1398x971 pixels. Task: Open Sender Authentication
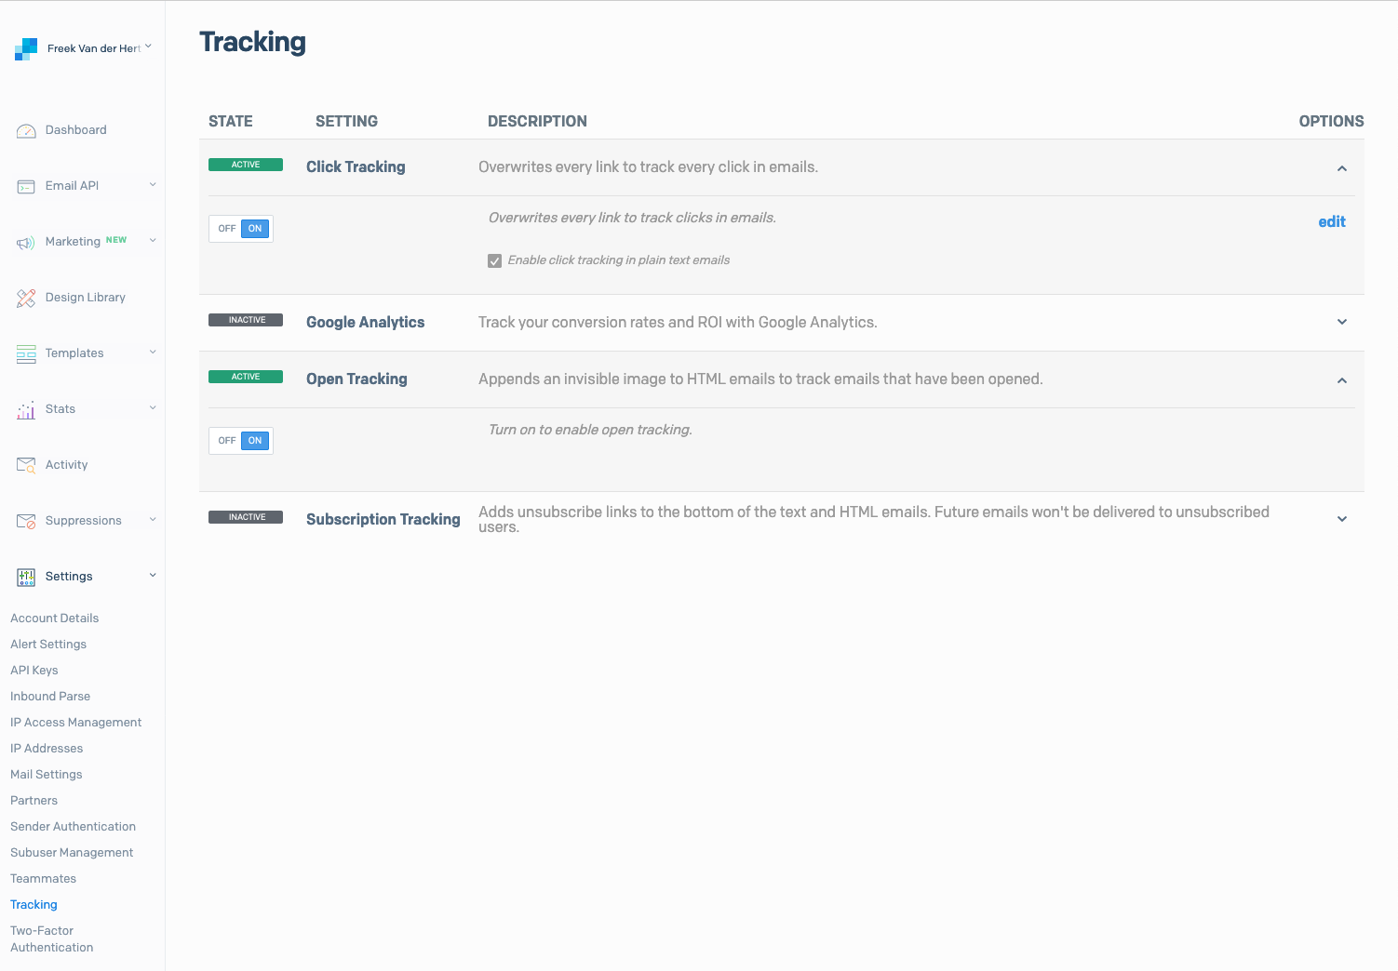73,827
